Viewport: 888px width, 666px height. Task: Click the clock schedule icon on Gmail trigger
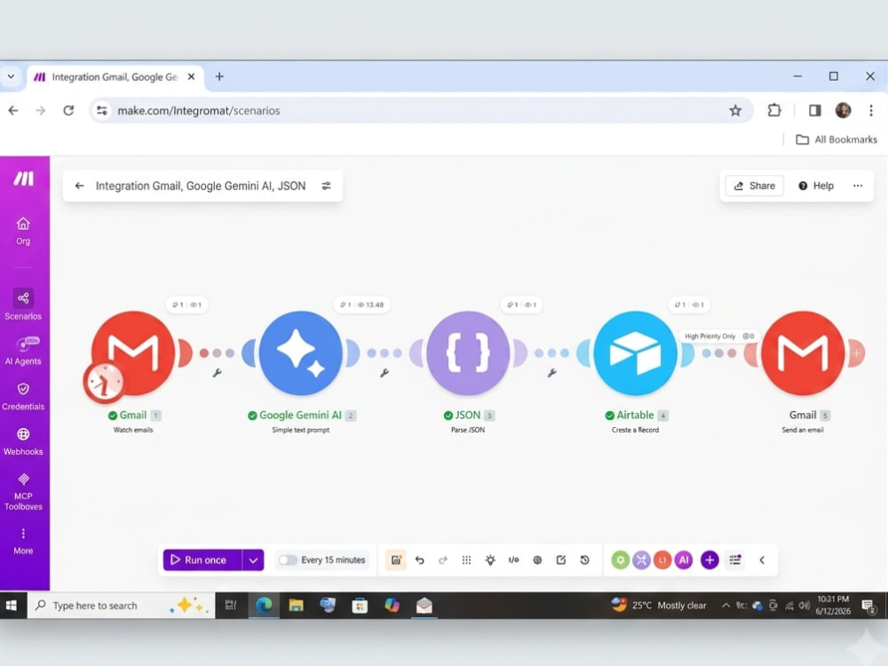coord(104,382)
